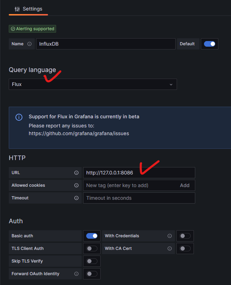Toggle the With Credentials switch

185,236
